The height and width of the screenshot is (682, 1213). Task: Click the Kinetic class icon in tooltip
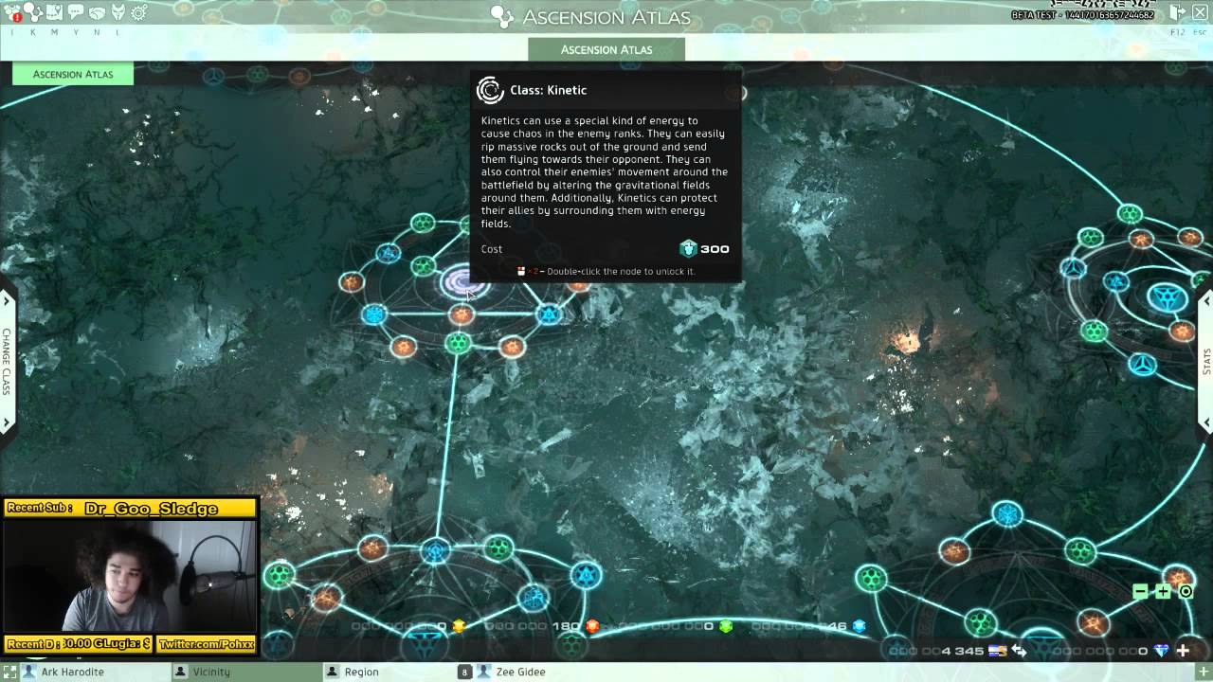[490, 90]
